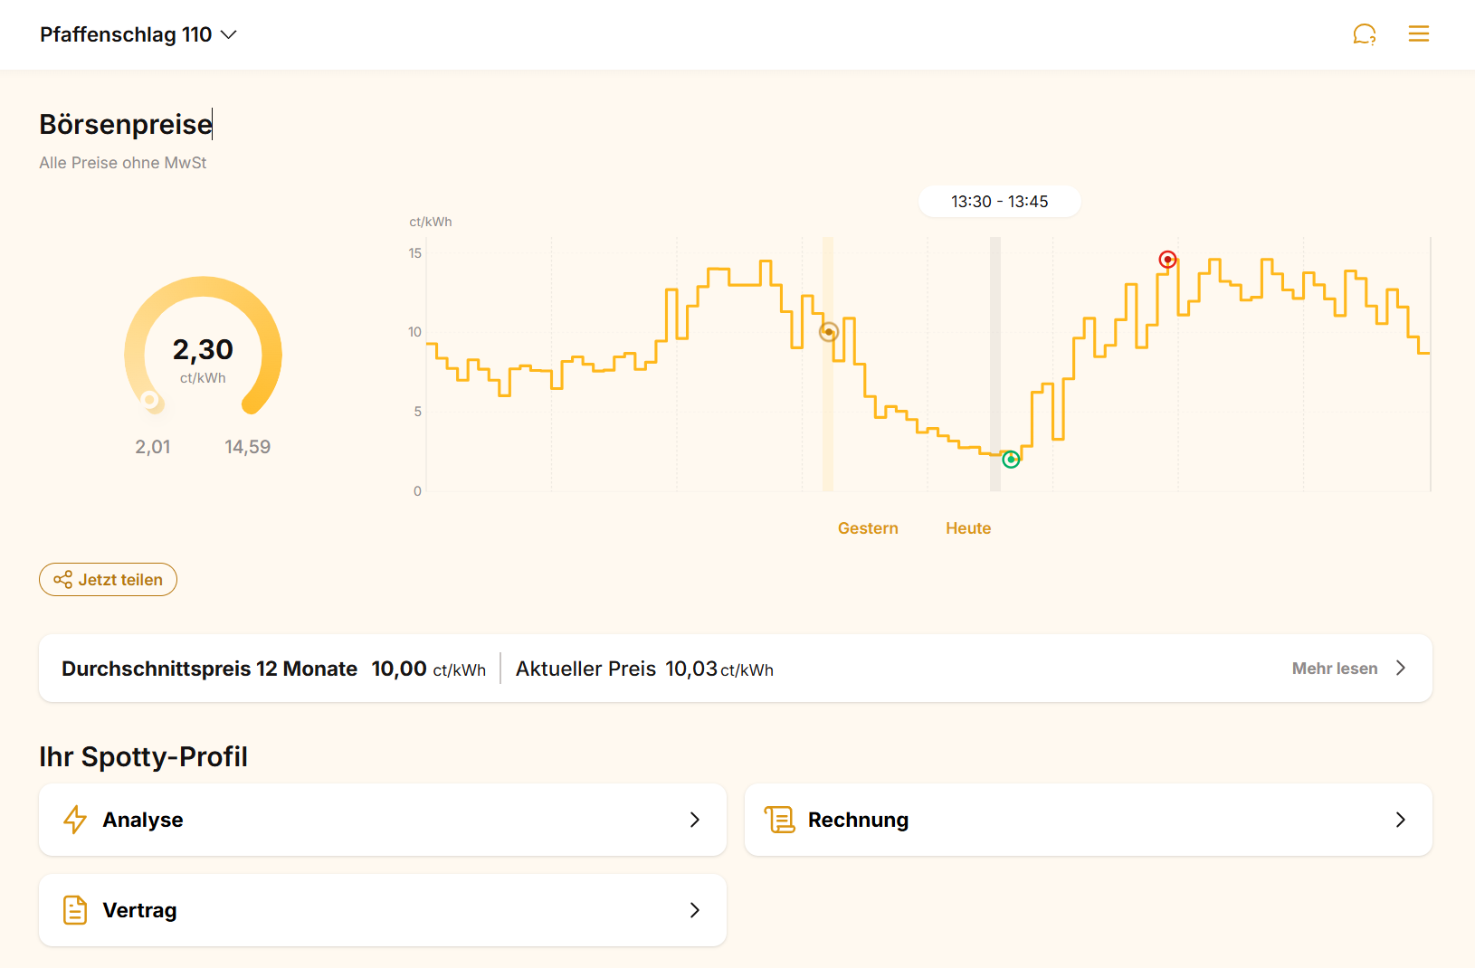The width and height of the screenshot is (1475, 968).
Task: Click the red maximum price marker
Action: point(1167,261)
